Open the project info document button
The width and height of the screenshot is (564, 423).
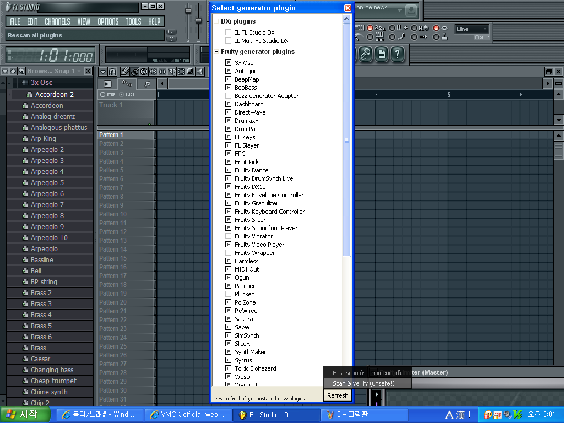tap(382, 55)
